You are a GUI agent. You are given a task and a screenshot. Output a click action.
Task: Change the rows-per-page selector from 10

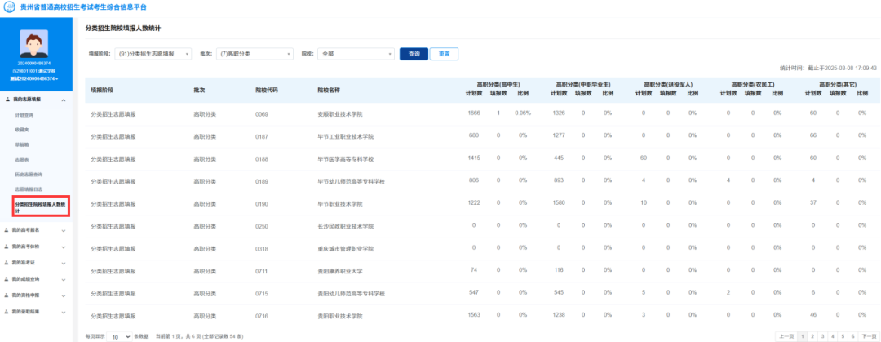[x=120, y=336]
